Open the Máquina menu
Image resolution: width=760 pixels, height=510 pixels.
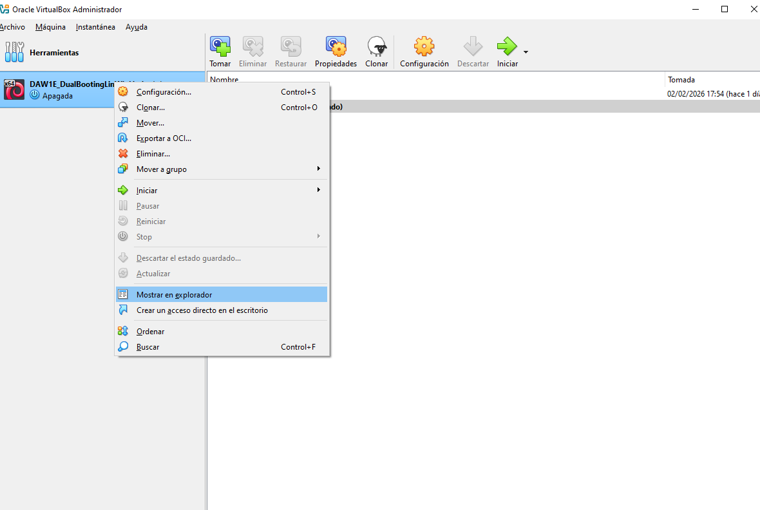coord(50,27)
